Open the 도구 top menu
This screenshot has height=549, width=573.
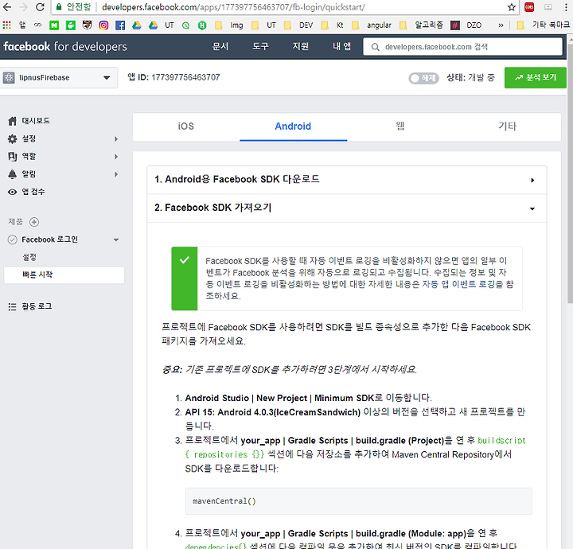click(260, 46)
